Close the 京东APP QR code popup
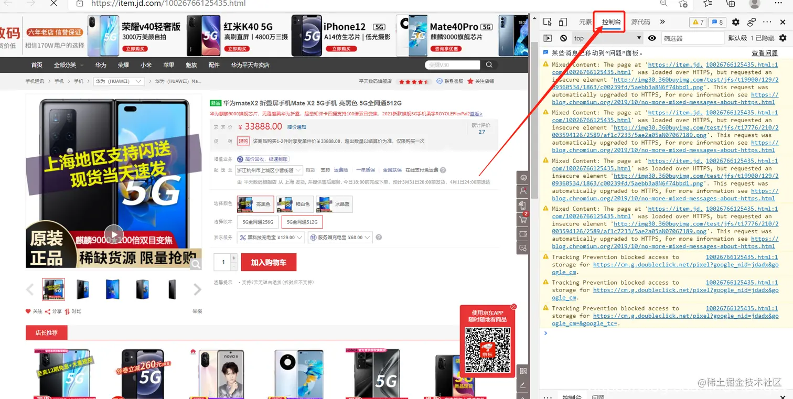793x399 pixels. (x=514, y=306)
